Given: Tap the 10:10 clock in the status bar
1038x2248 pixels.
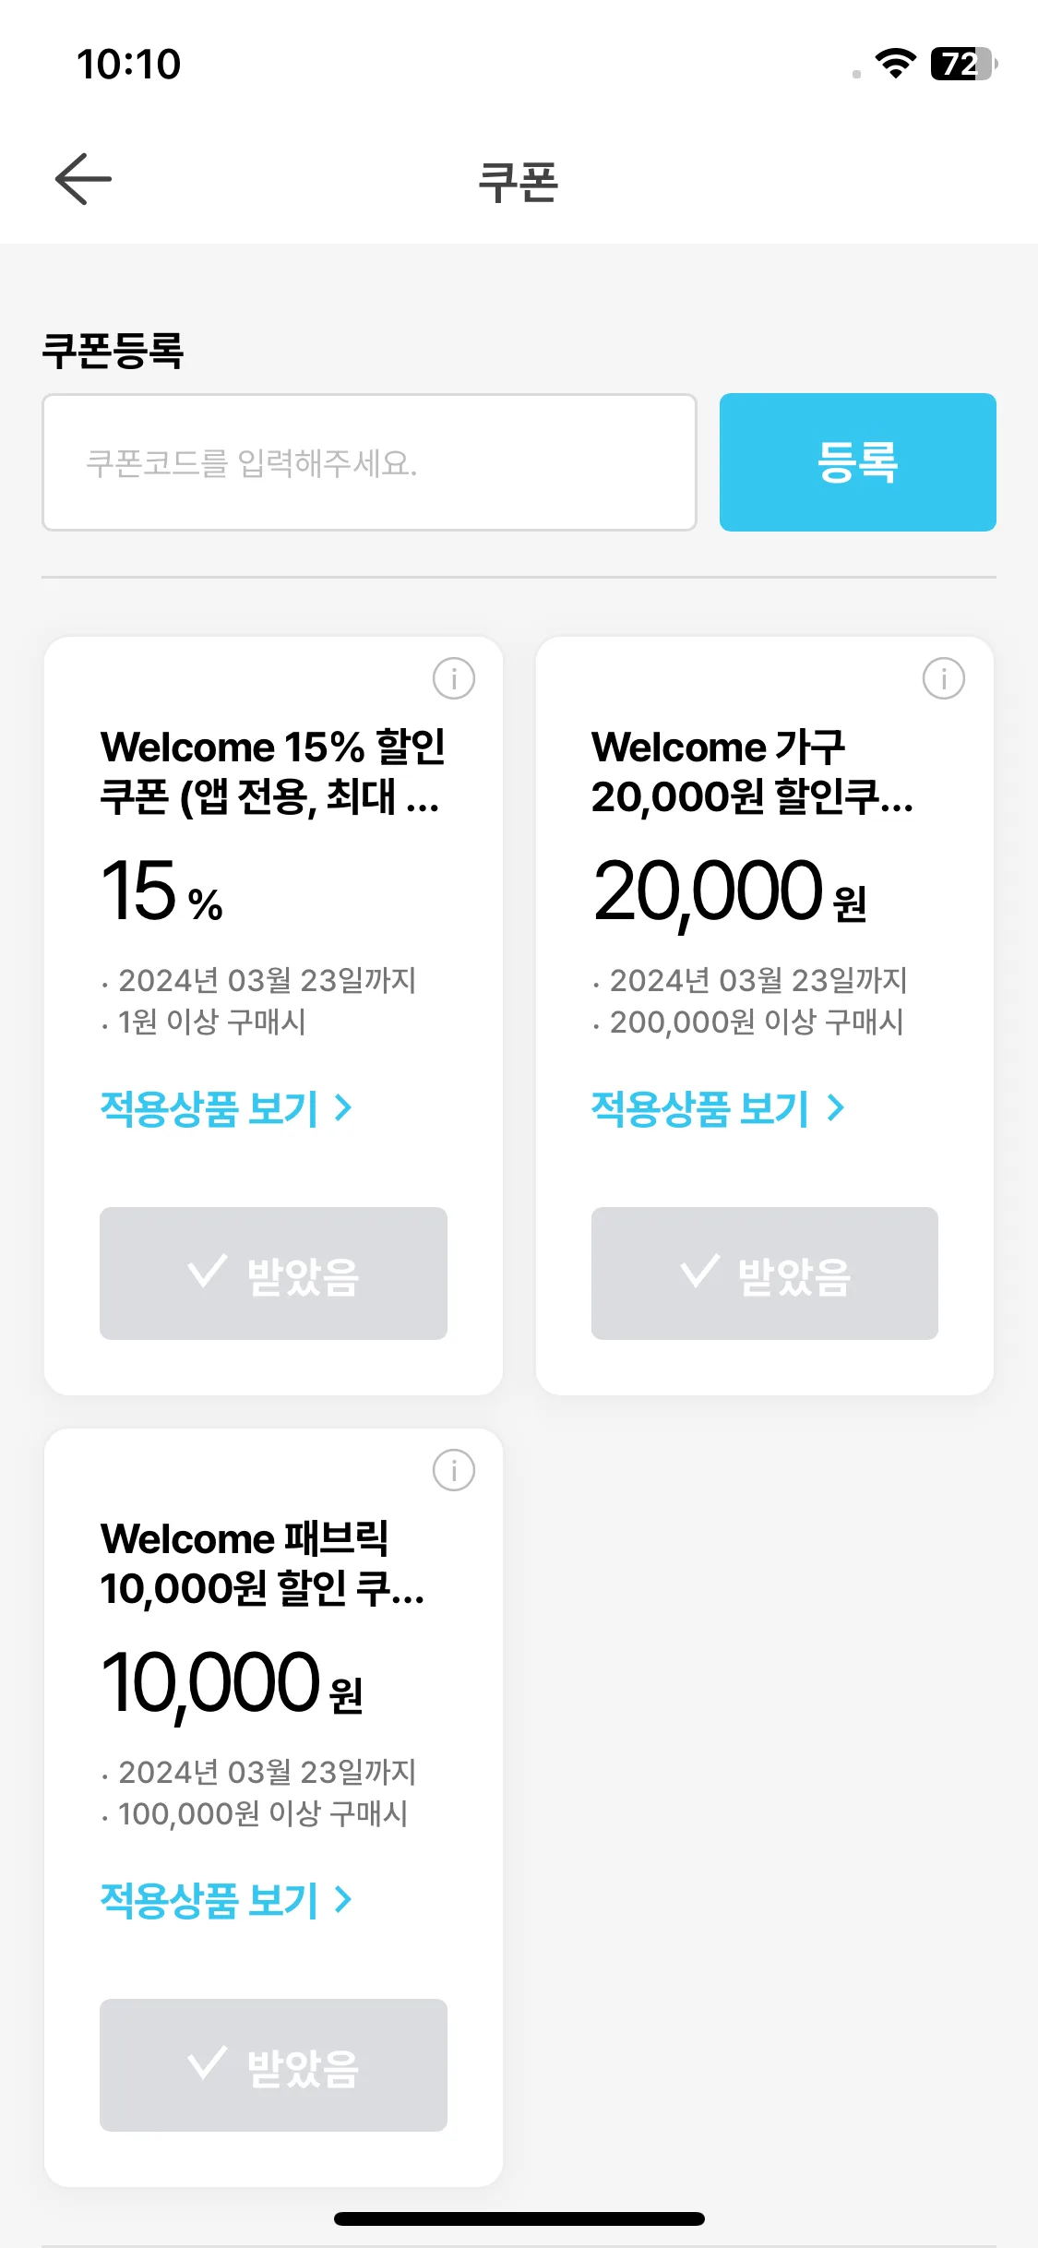Looking at the screenshot, I should 129,65.
